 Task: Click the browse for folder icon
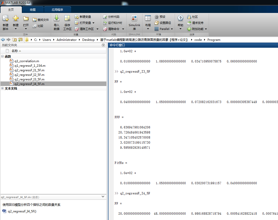pos(20,40)
